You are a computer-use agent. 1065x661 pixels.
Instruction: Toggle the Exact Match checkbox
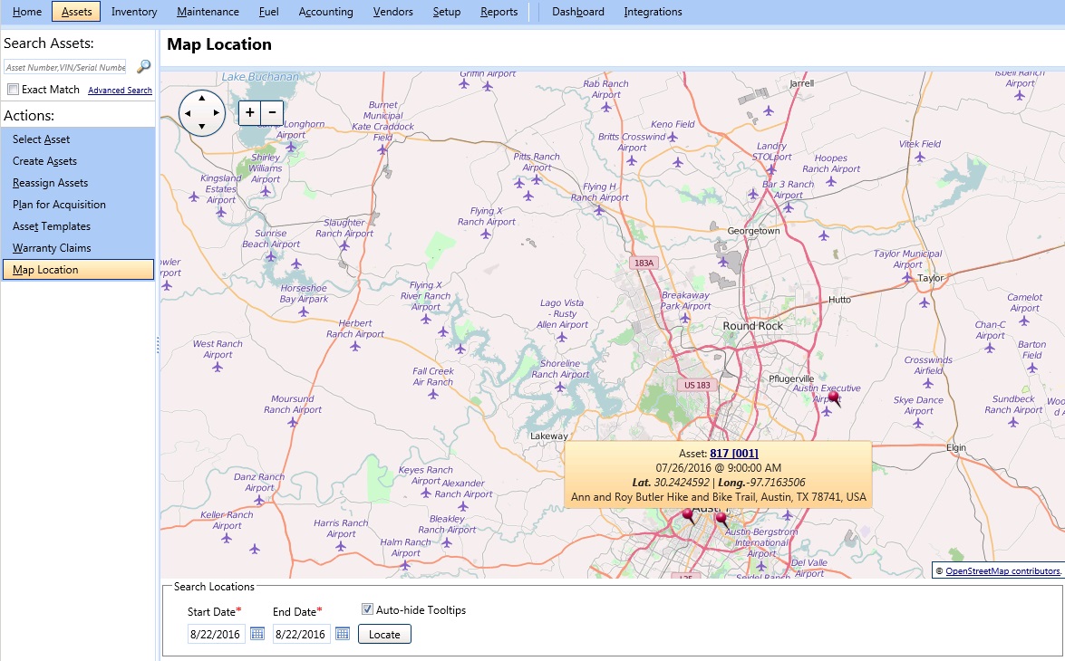13,90
